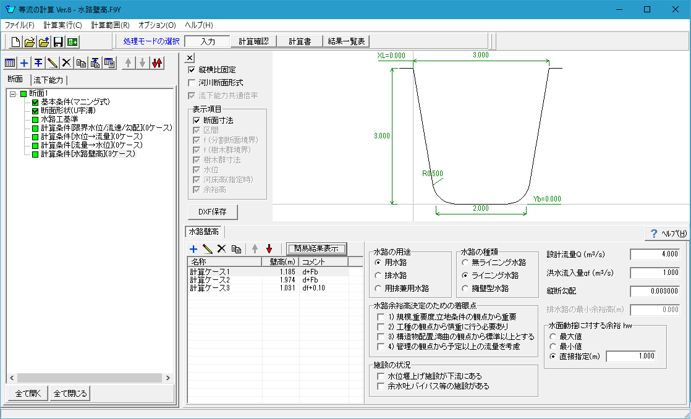
Task: Open the 計算実行(C) menu
Action: click(62, 25)
